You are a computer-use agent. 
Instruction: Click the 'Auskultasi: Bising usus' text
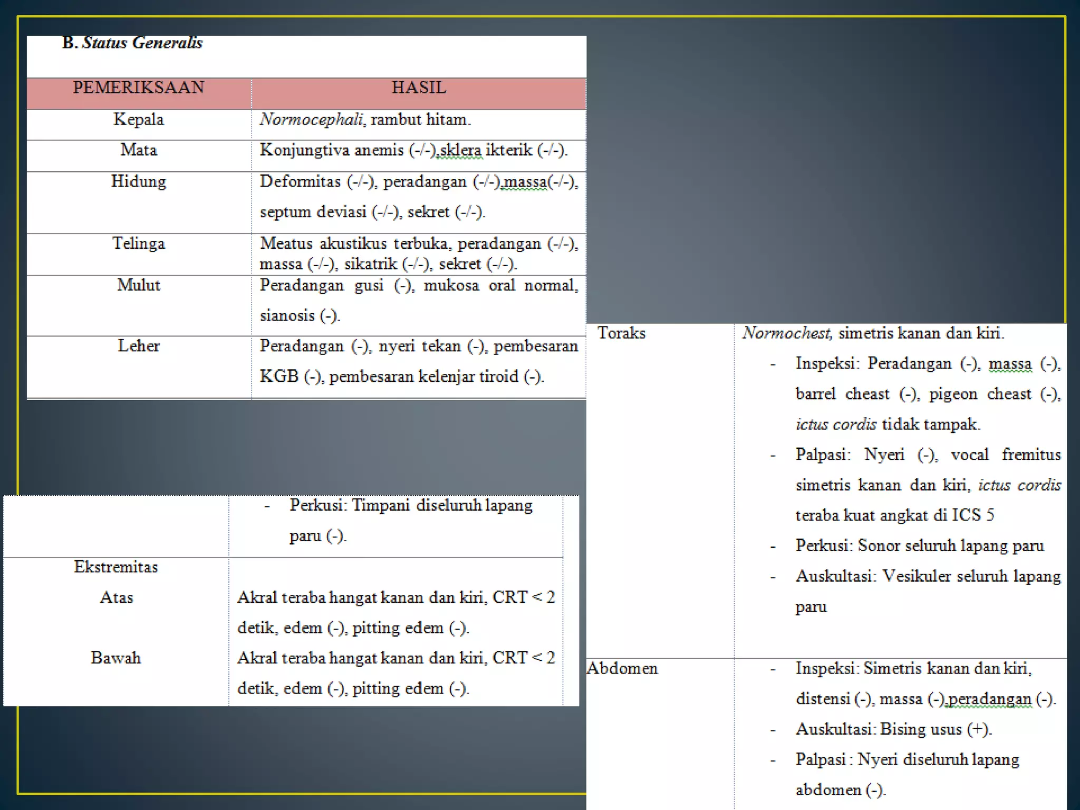[x=893, y=729]
